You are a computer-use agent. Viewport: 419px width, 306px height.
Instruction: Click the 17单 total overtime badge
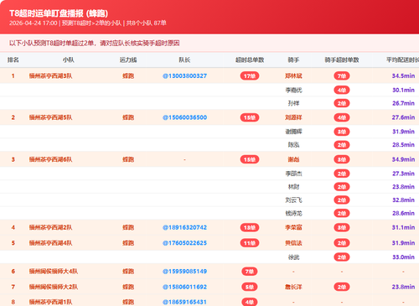click(250, 76)
